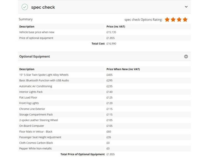
Task: Click the Front Fog Lights entry
Action: click(x=29, y=103)
